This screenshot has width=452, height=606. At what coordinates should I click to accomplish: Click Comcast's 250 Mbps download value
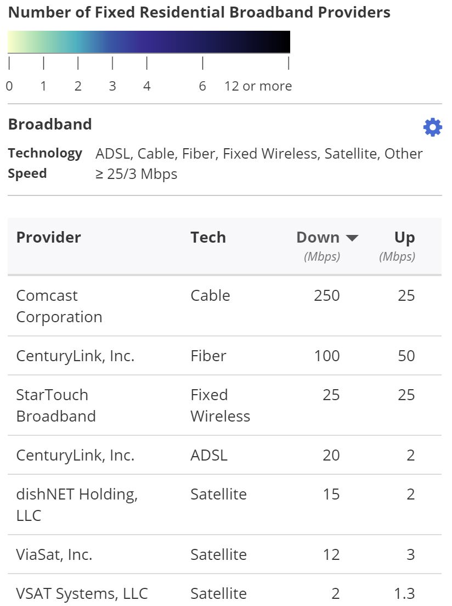coord(327,295)
